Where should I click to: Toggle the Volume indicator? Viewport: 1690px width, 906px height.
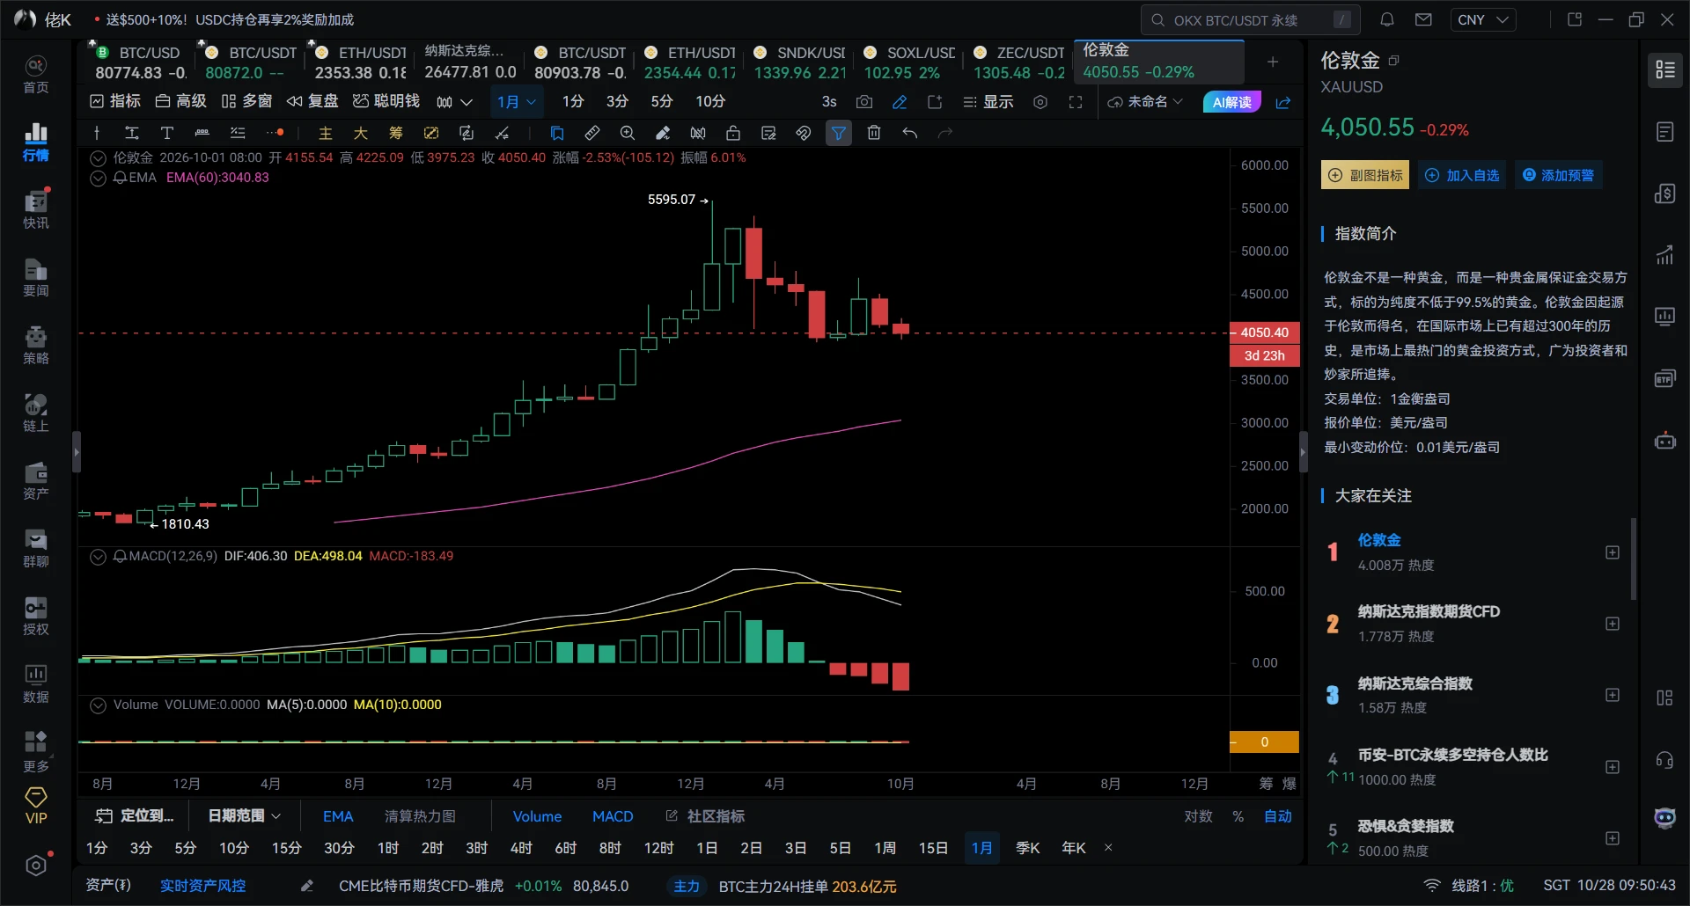click(x=537, y=816)
